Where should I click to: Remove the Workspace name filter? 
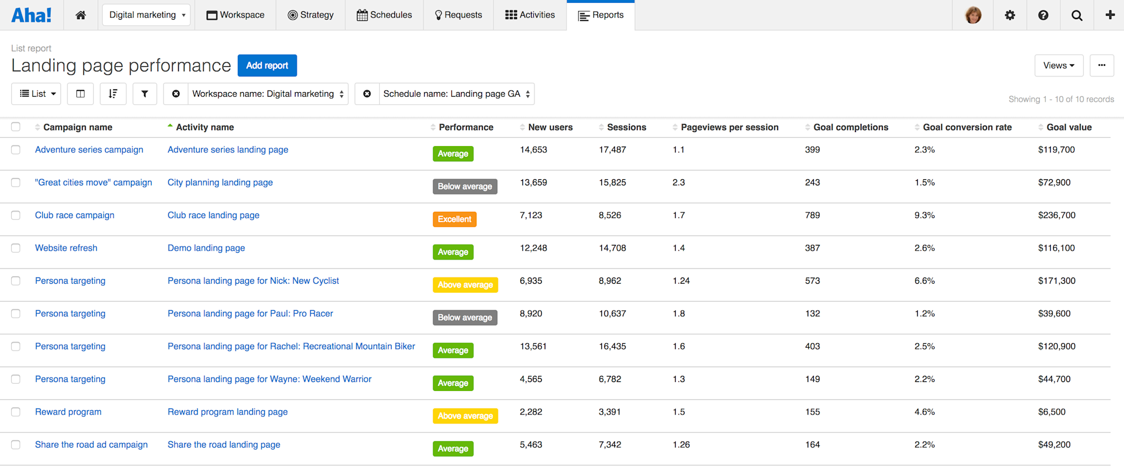(176, 94)
